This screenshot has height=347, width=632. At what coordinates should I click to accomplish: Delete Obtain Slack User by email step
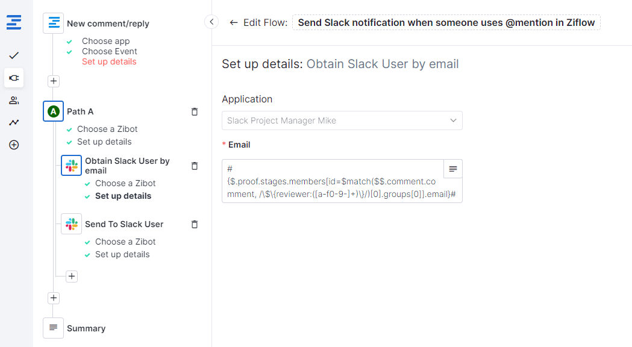[194, 166]
